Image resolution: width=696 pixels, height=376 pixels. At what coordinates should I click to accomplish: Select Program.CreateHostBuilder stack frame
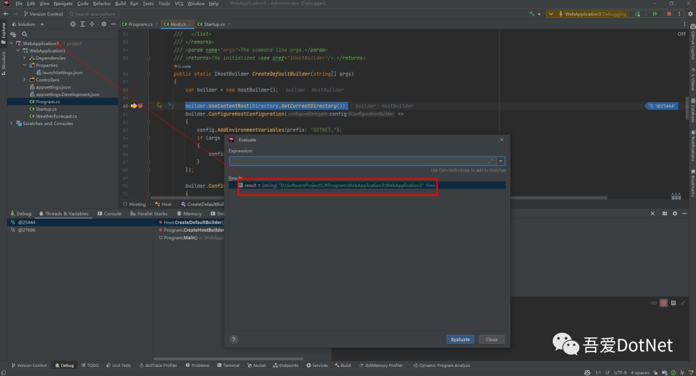pos(192,230)
